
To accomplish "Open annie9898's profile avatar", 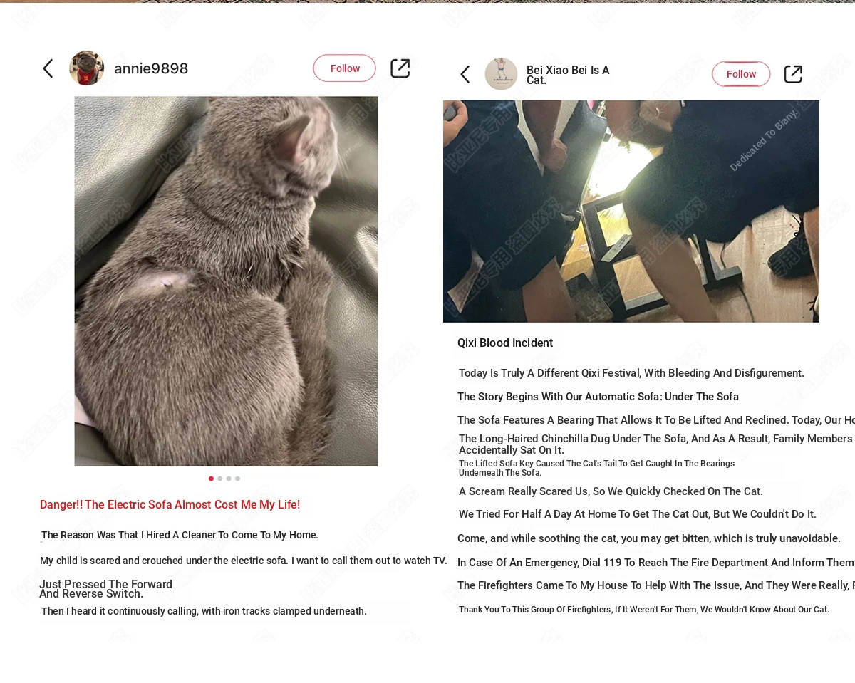I will click(x=86, y=68).
